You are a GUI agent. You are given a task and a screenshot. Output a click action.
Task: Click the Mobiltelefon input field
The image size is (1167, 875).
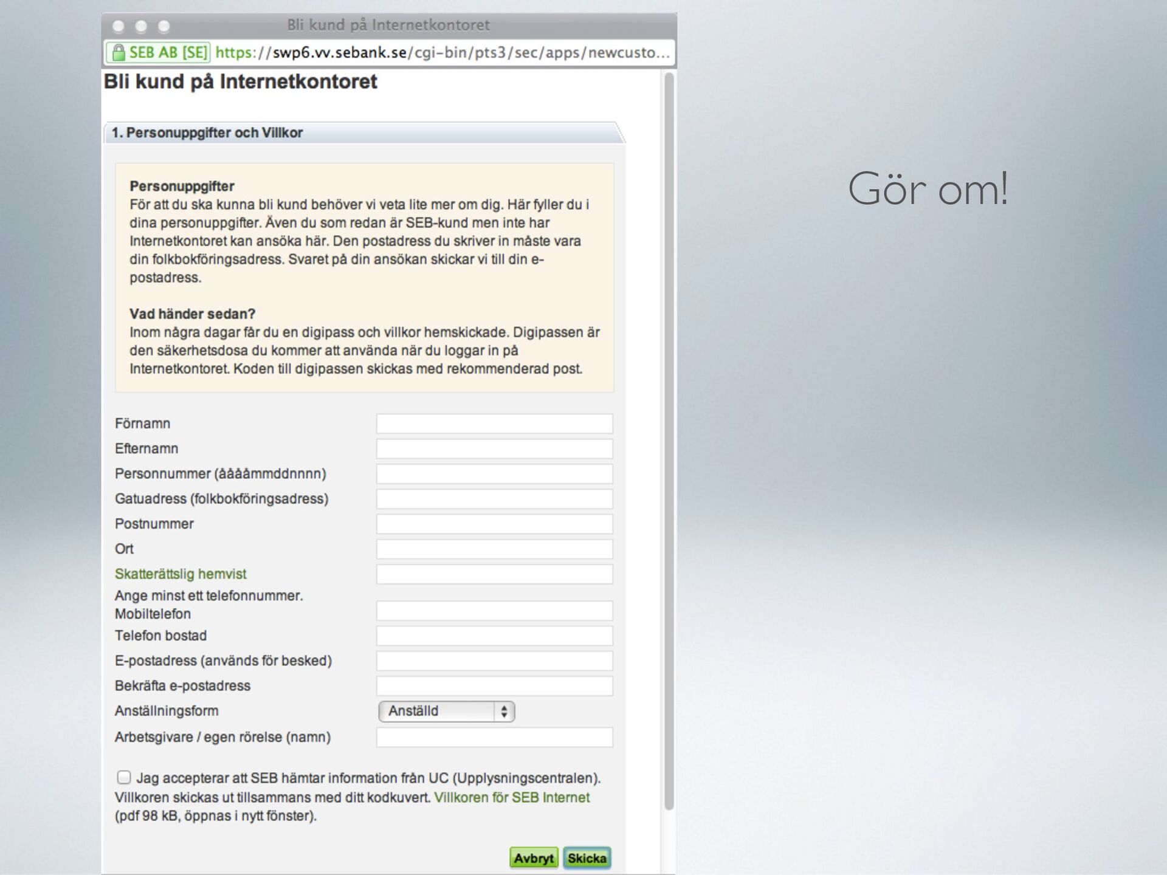[x=494, y=611]
